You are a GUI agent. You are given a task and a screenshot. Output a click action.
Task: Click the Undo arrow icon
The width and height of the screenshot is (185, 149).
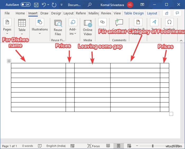coord(44,5)
